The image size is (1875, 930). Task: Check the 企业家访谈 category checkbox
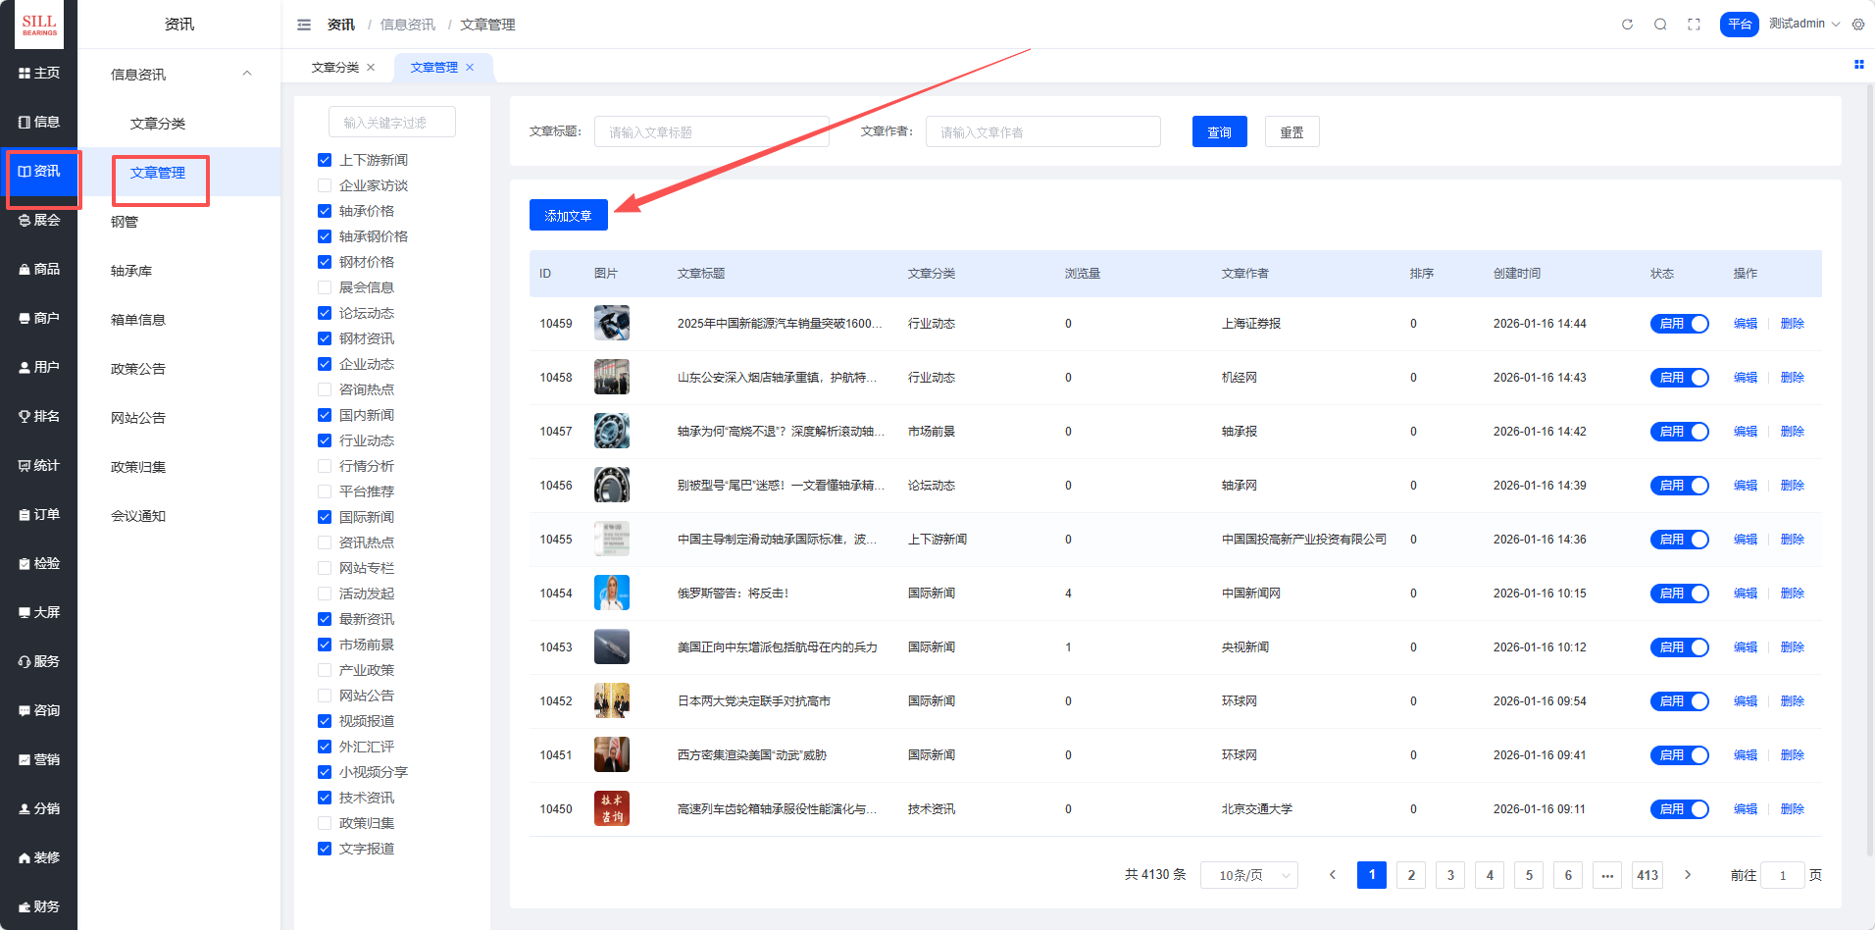click(x=325, y=185)
